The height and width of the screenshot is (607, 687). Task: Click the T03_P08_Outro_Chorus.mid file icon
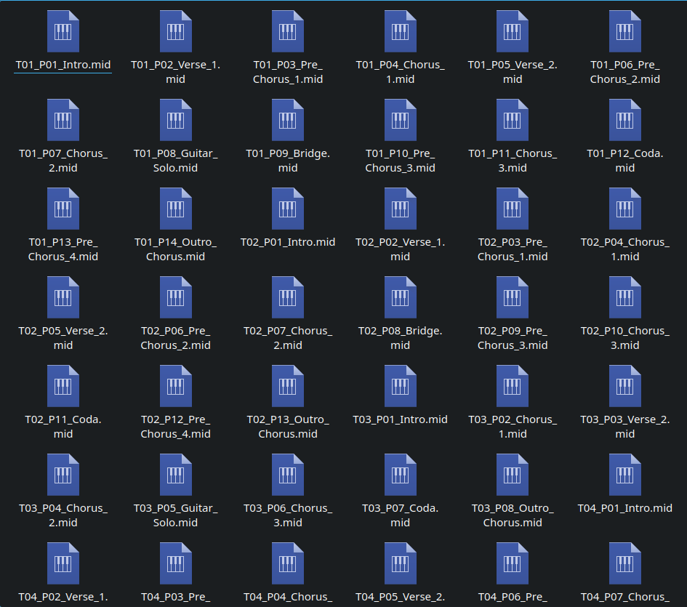513,475
